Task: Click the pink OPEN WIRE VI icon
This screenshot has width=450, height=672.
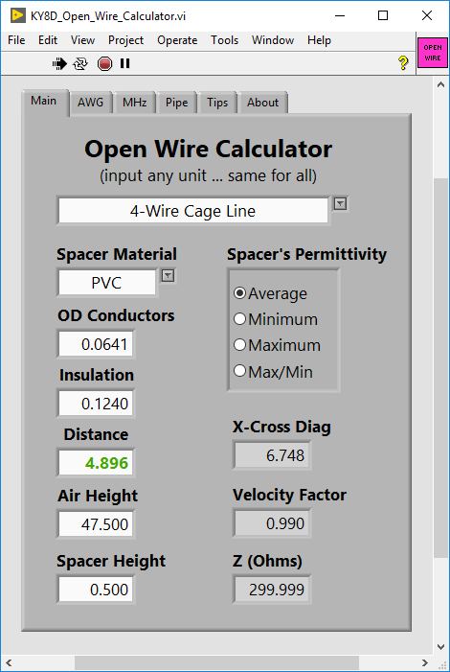Action: coord(433,53)
